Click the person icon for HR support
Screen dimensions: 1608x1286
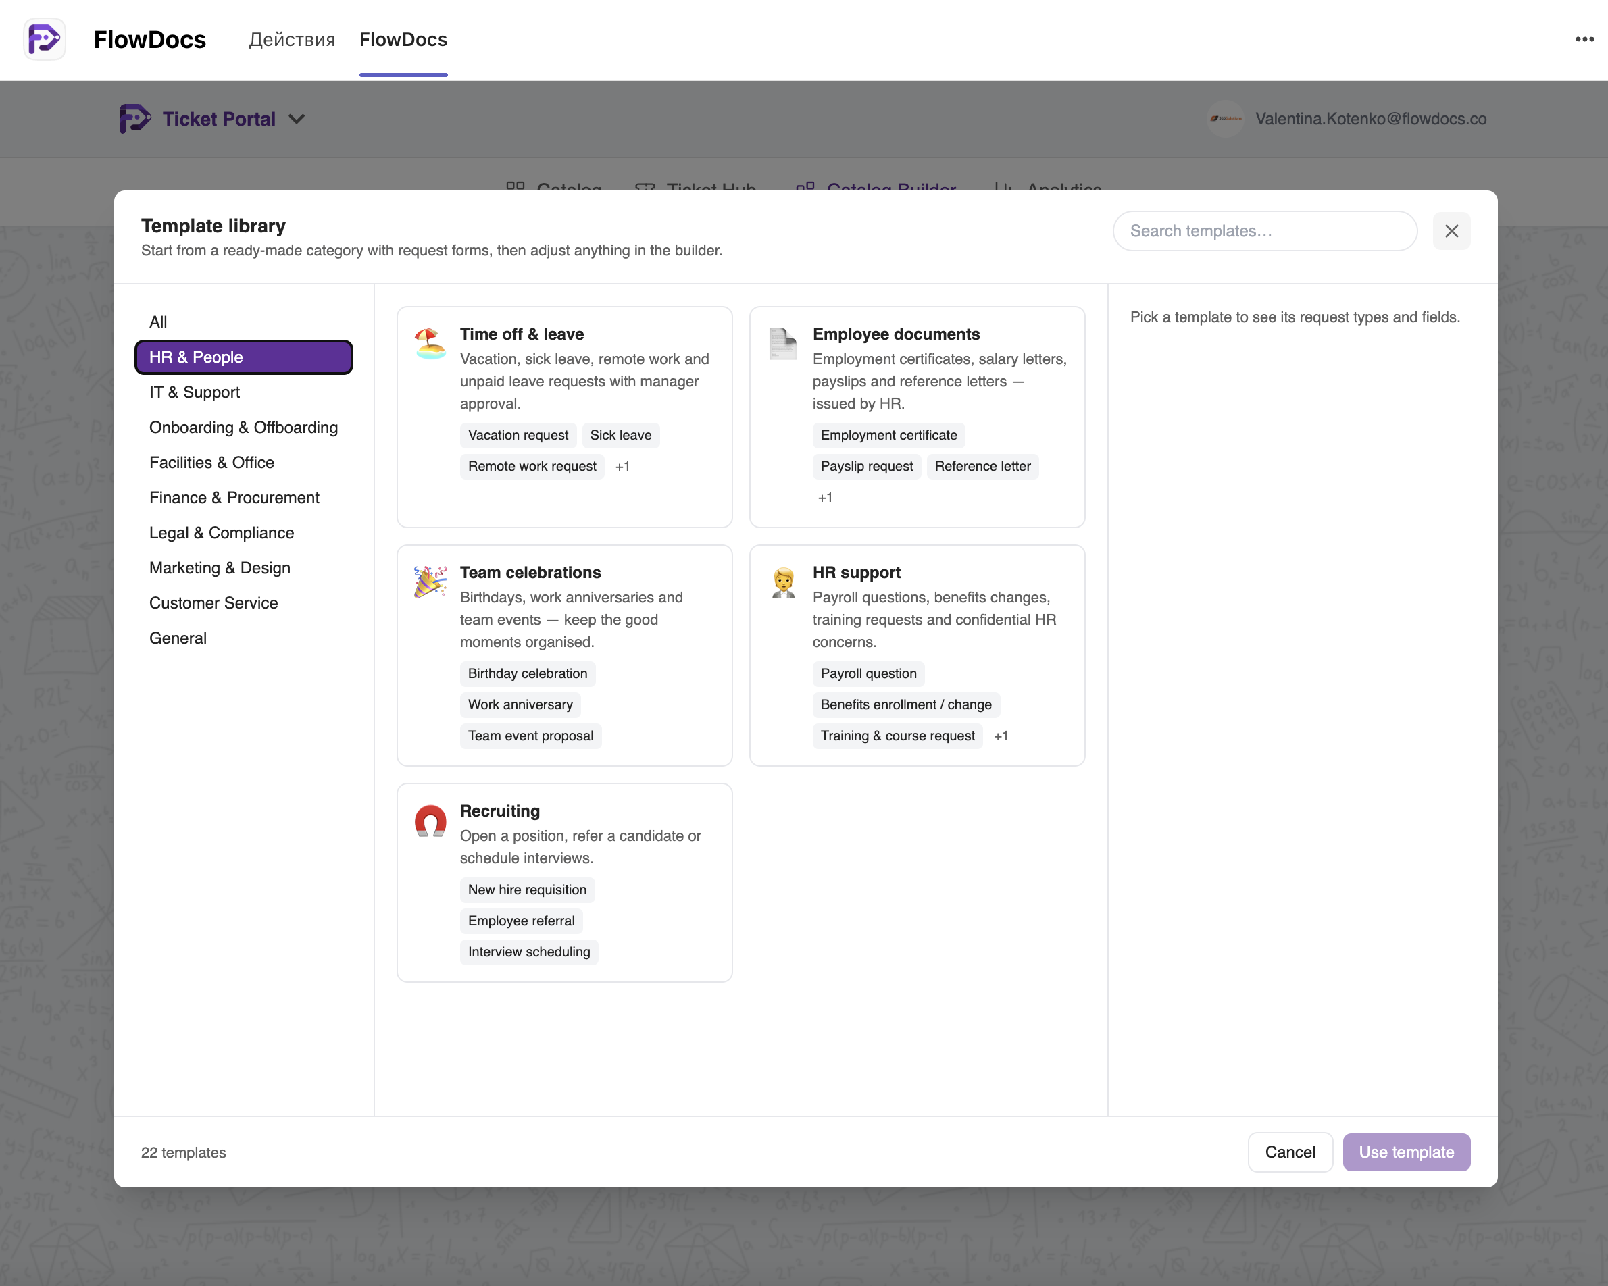pyautogui.click(x=783, y=582)
